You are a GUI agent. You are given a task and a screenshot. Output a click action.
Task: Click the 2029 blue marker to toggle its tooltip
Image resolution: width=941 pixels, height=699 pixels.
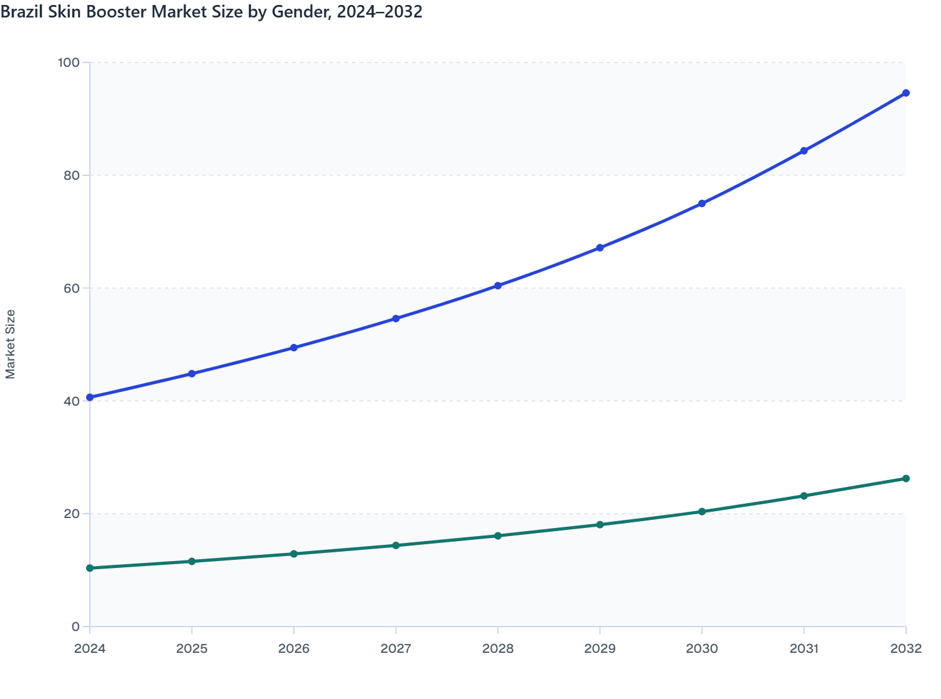pyautogui.click(x=599, y=247)
